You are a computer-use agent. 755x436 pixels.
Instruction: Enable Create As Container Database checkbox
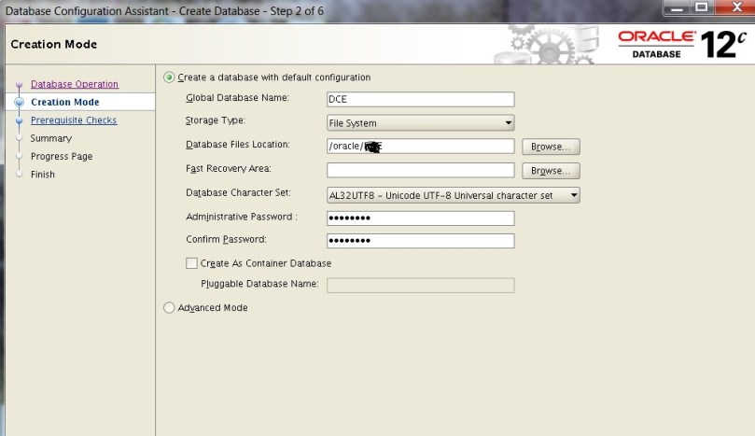192,263
